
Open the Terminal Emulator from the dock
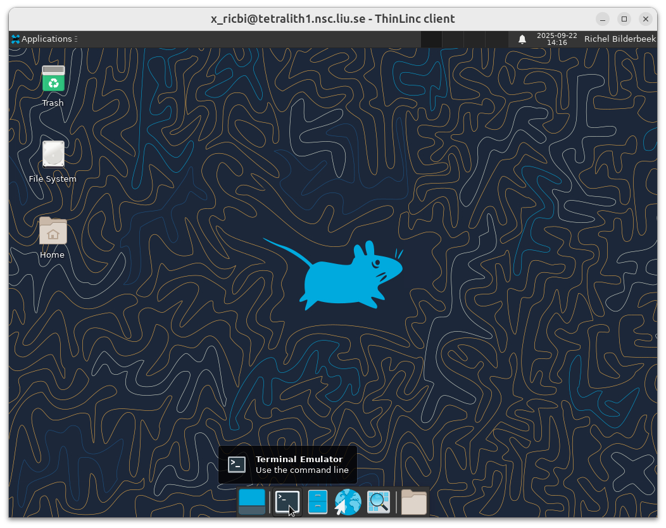(x=287, y=501)
